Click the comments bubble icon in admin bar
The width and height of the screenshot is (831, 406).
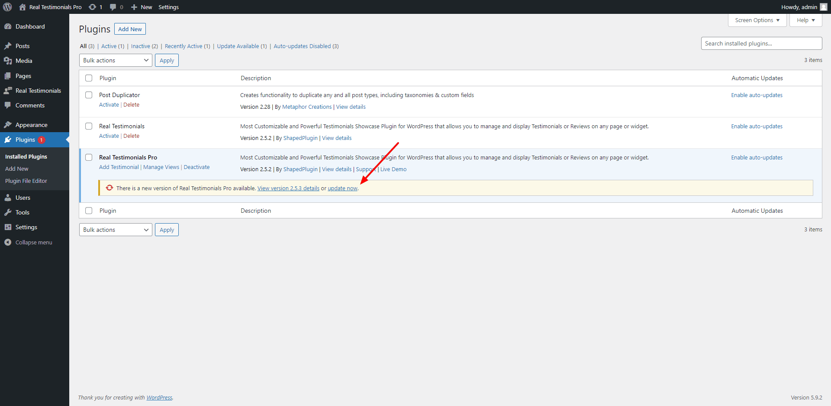coord(113,7)
